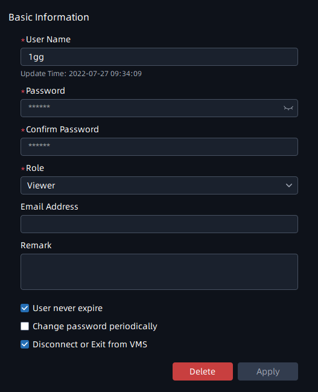Expand Role list via chevron arrow

[289, 185]
